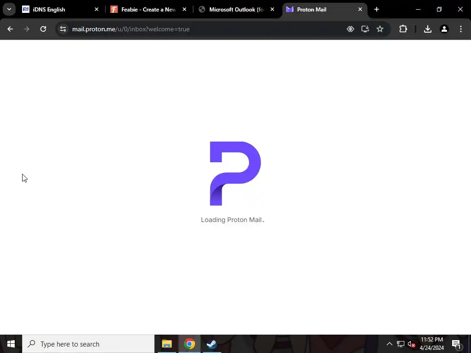The width and height of the screenshot is (471, 353).
Task: Close the Feabie tab
Action: pos(184,9)
